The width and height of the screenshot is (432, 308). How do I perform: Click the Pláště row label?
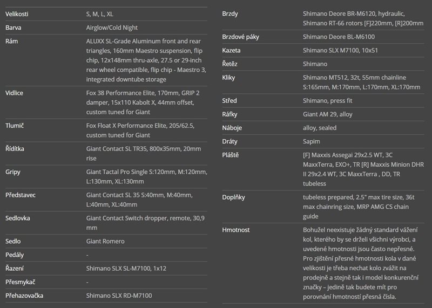pos(231,155)
